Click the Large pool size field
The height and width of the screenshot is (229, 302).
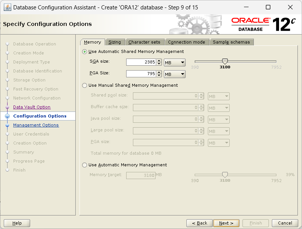click(165, 131)
